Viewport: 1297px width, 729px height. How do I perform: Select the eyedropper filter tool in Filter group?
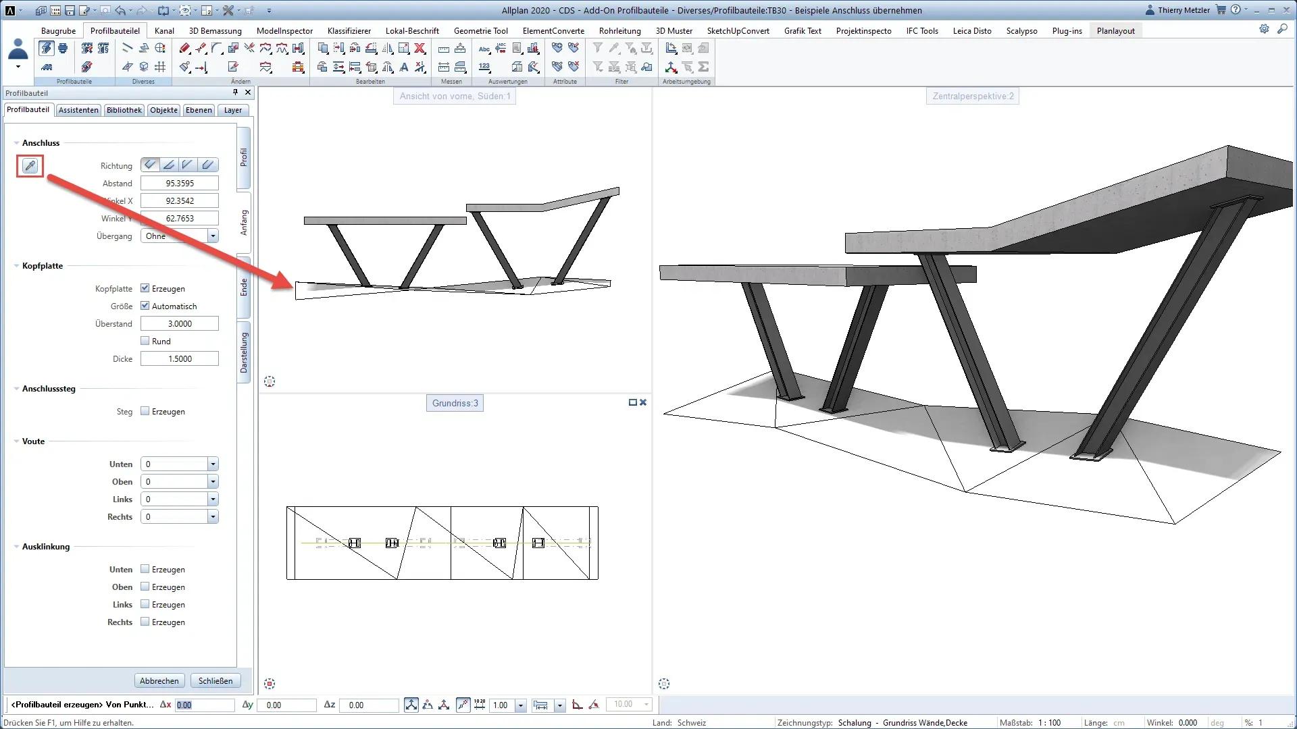[613, 49]
